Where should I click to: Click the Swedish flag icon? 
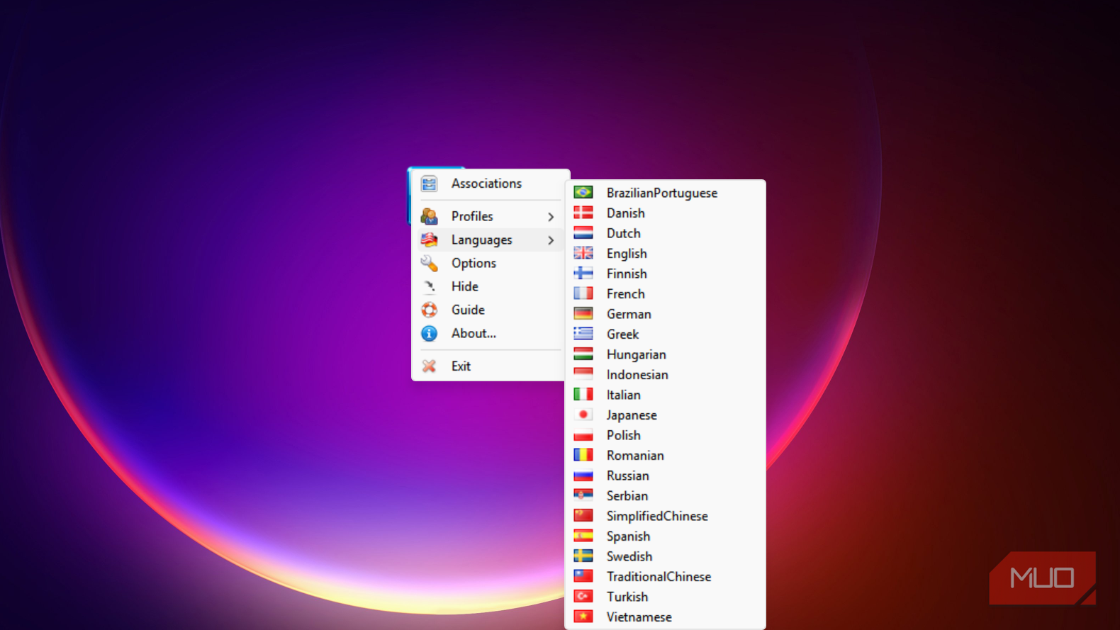pyautogui.click(x=583, y=556)
